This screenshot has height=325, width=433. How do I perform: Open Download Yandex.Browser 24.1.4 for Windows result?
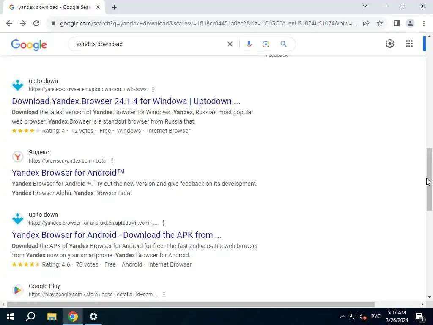126,101
